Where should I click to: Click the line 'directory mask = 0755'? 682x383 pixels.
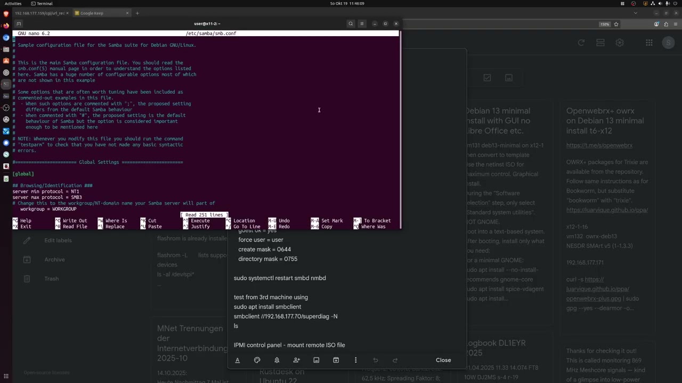coord(268,259)
